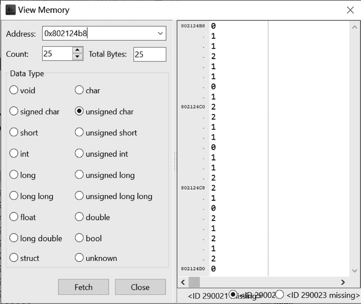The height and width of the screenshot is (304, 361).
Task: Click the Fetch button
Action: point(83,287)
